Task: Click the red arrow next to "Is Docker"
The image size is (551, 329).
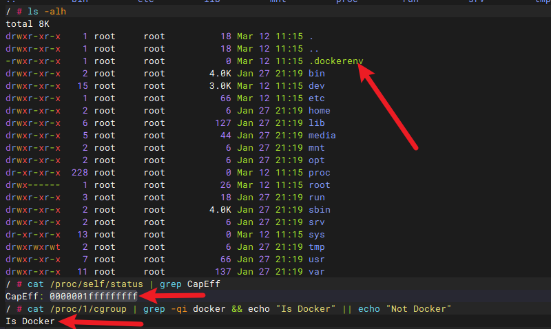Action: coord(101,322)
